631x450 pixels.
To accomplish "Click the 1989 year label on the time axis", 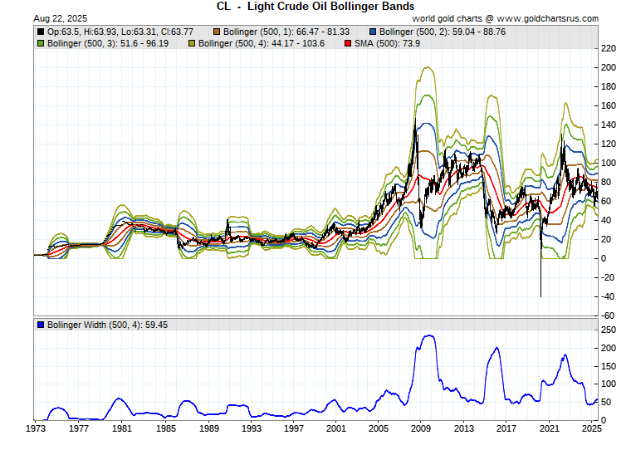I will pos(209,428).
